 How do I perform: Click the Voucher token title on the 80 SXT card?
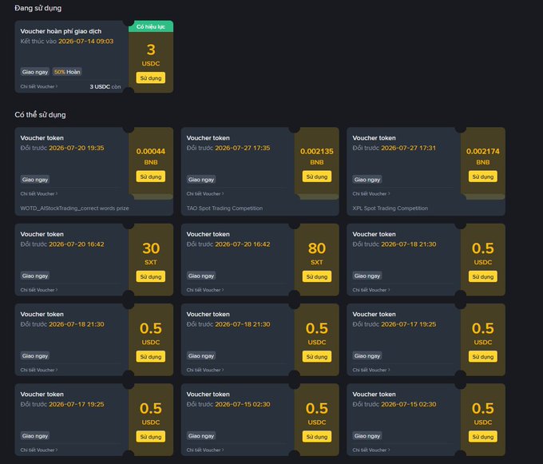point(208,234)
